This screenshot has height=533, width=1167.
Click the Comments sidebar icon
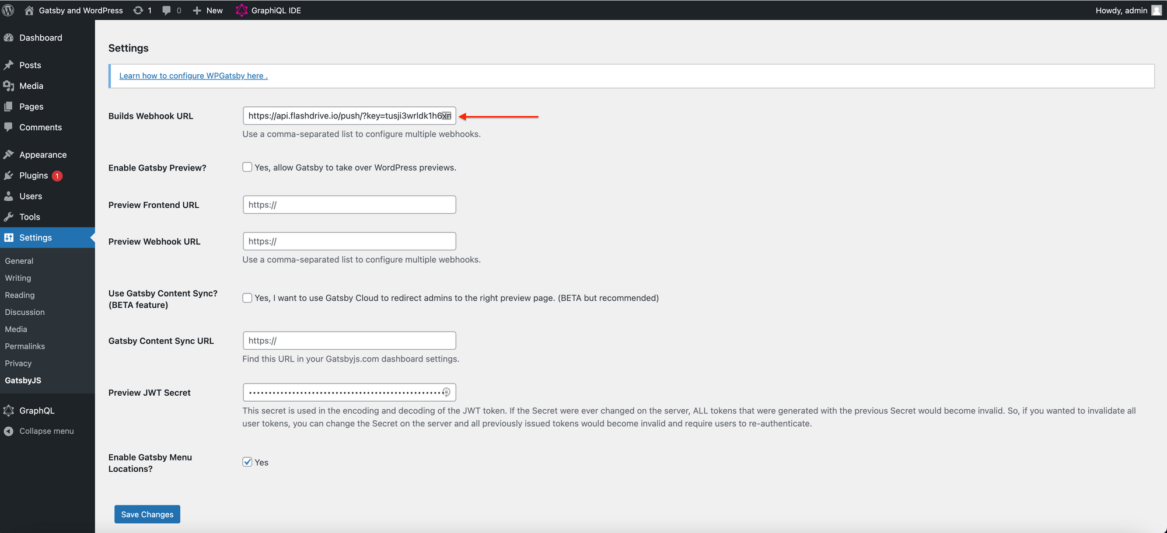(x=9, y=127)
